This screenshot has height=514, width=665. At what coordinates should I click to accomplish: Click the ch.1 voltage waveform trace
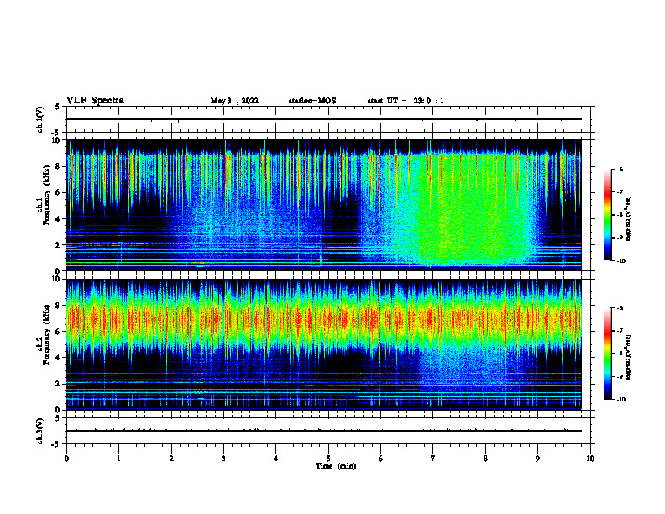point(324,119)
